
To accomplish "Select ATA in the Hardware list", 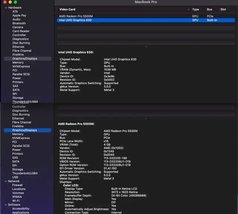I will (x=15, y=12).
